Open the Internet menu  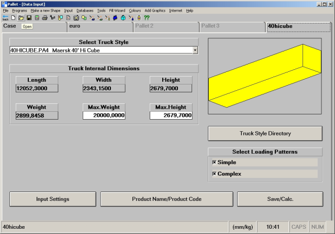[176, 10]
